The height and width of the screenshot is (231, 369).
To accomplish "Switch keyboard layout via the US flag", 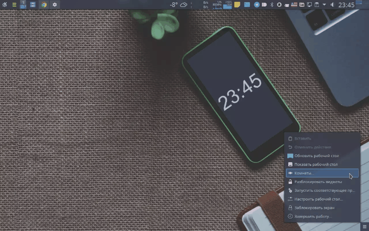I will [x=294, y=5].
